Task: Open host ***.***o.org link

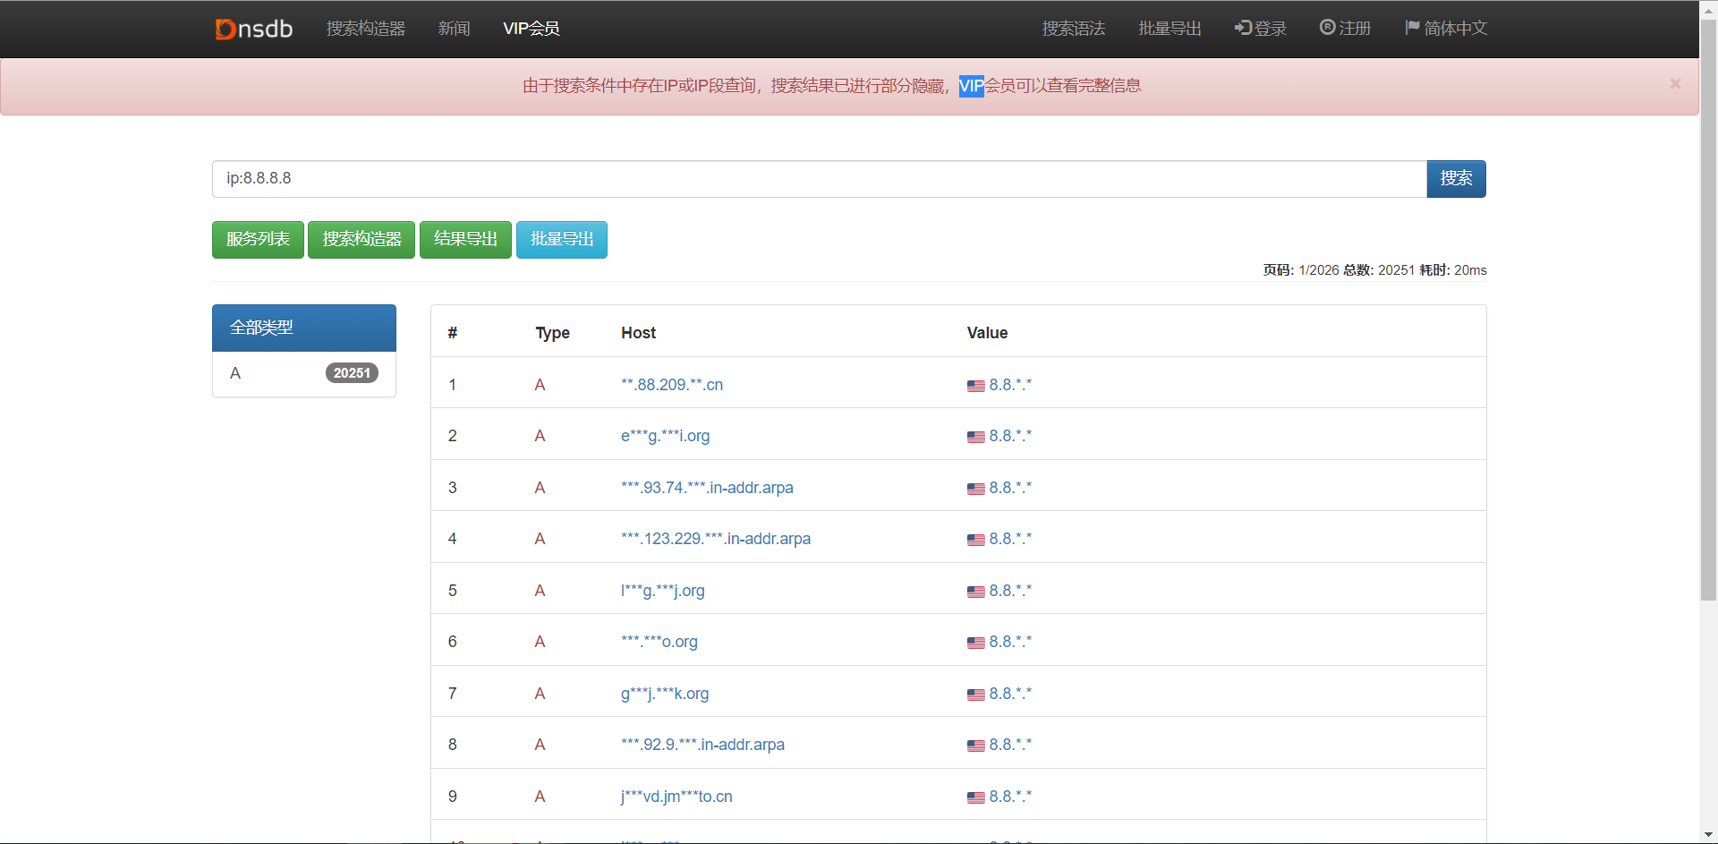Action: coord(659,642)
